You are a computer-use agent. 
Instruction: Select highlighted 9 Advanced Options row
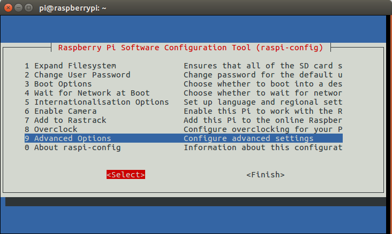coord(184,138)
